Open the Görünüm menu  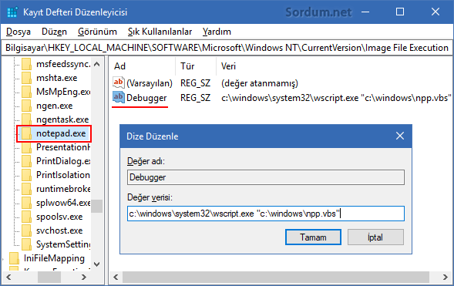[x=97, y=32]
